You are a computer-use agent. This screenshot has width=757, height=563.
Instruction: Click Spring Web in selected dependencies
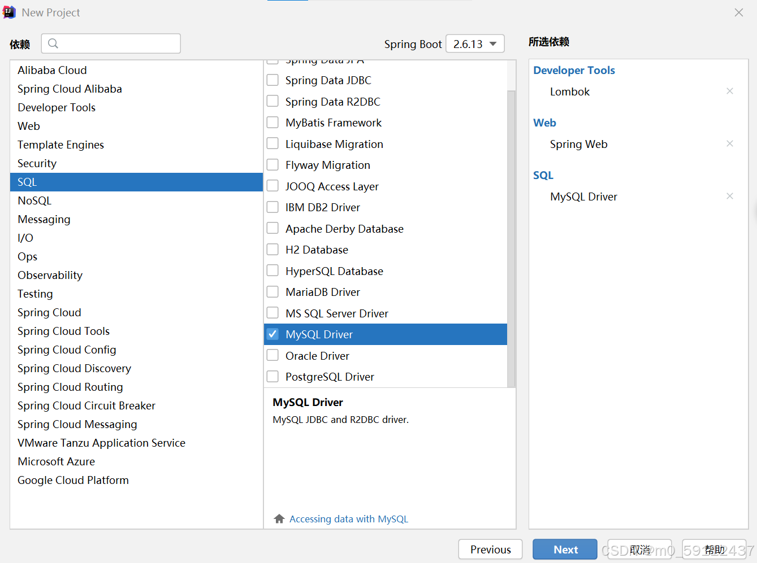[578, 144]
